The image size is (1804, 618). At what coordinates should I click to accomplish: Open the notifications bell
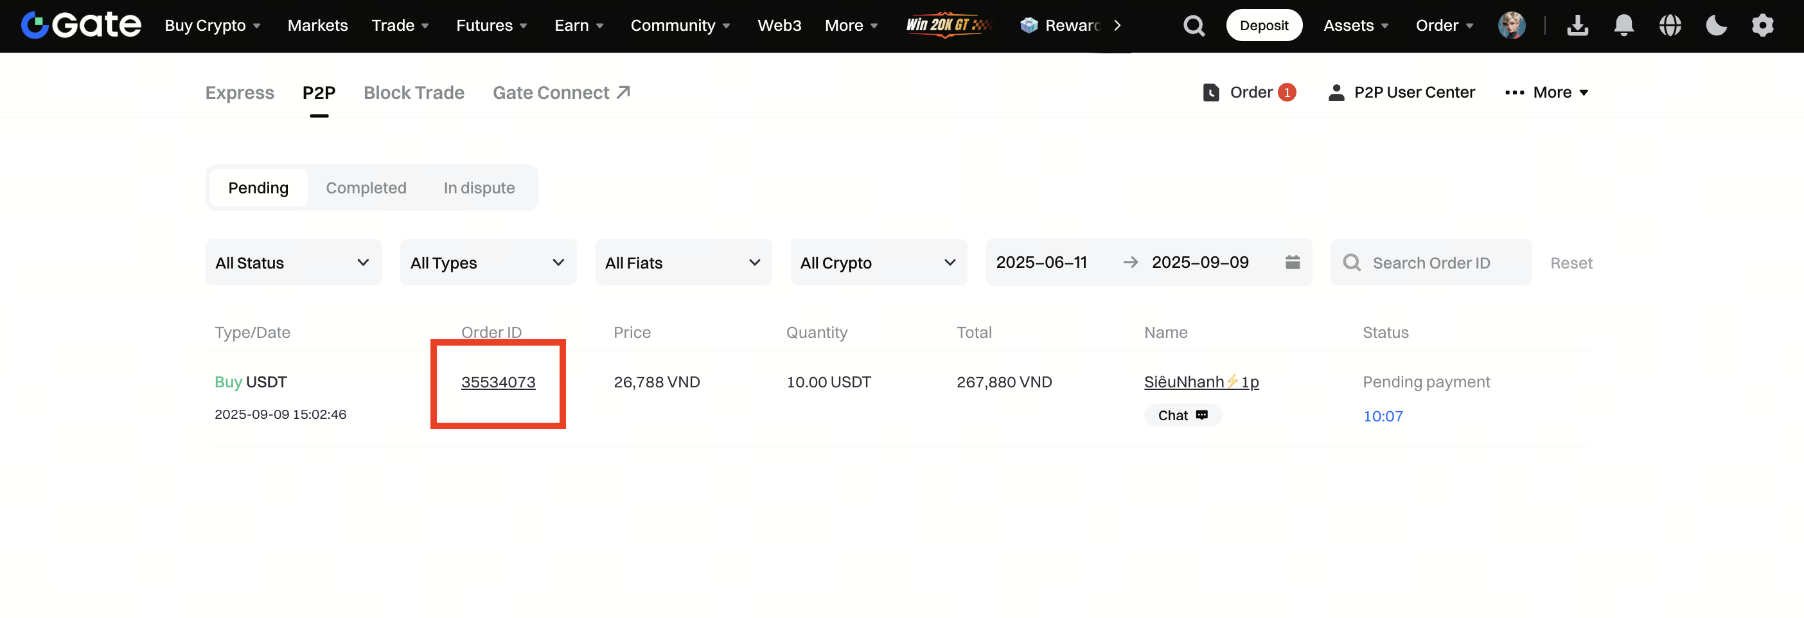(1623, 26)
